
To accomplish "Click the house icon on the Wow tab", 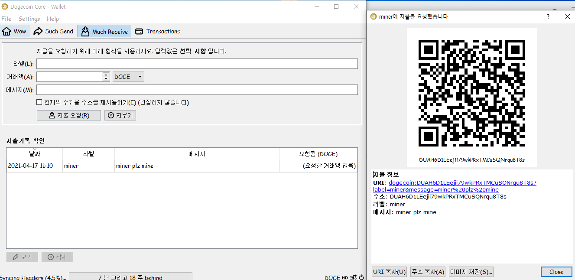I will point(6,31).
